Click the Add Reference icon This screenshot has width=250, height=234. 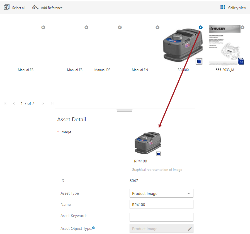[35, 7]
